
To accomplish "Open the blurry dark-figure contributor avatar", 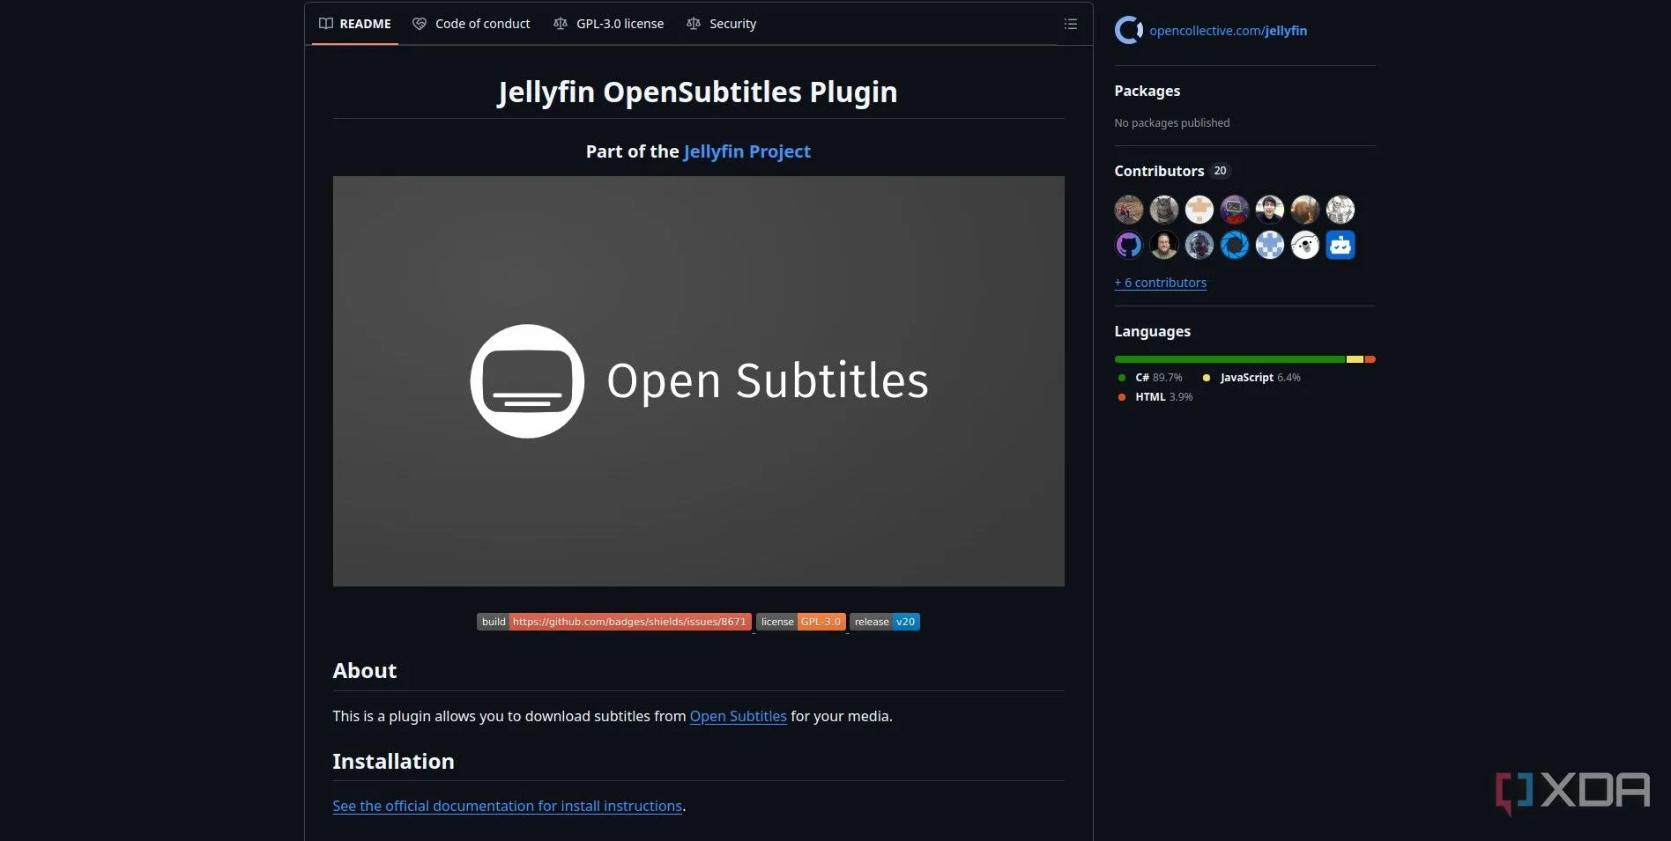I will 1199,245.
